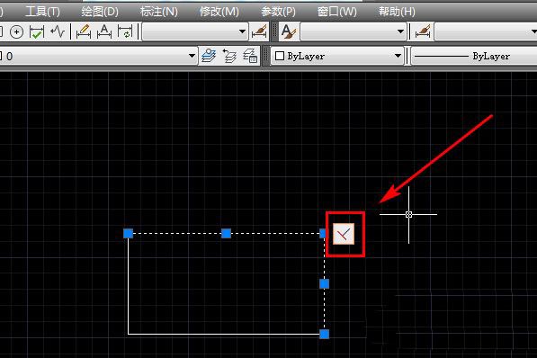Image resolution: width=537 pixels, height=358 pixels.
Task: Open the layer properties manager icon
Action: (209, 56)
